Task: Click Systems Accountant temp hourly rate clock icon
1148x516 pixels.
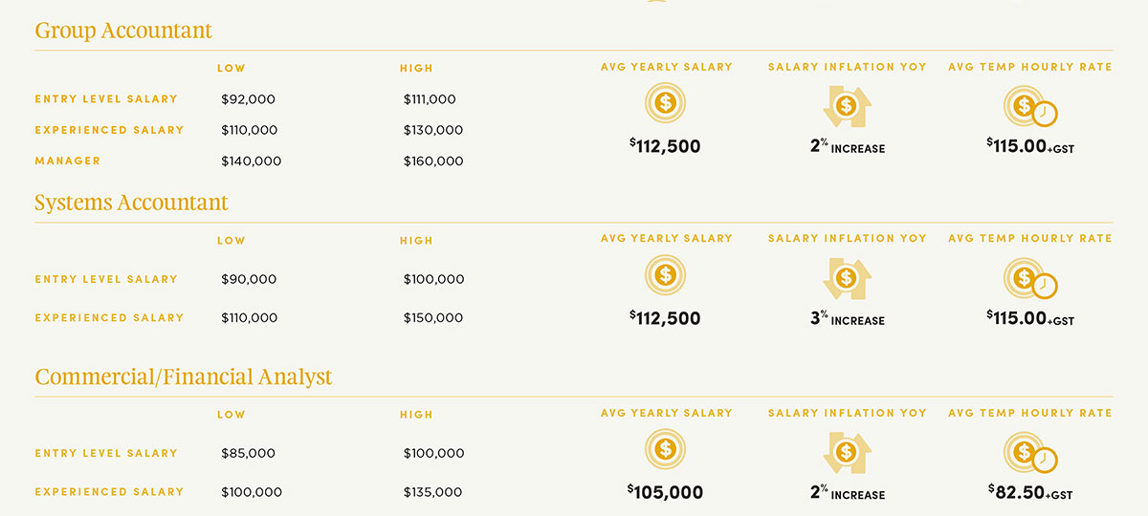Action: pos(1029,280)
